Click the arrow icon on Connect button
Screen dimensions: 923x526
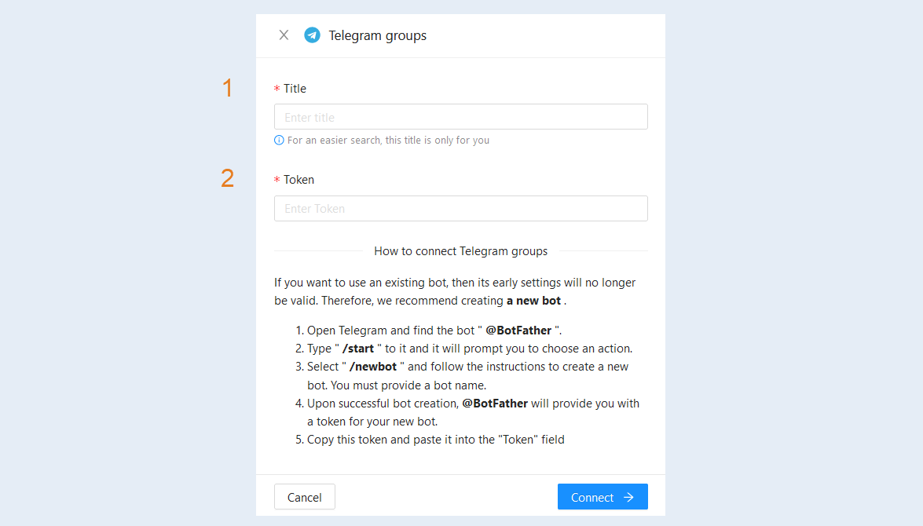point(628,497)
